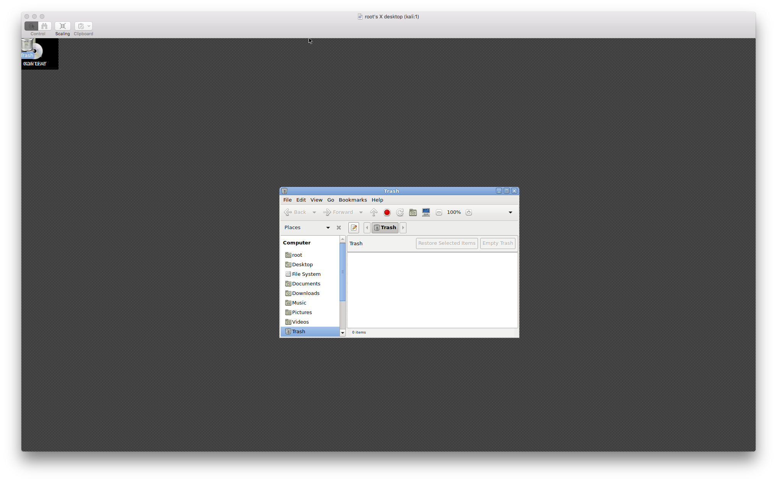
Task: Toggle the text location entry pencil button
Action: tap(354, 228)
